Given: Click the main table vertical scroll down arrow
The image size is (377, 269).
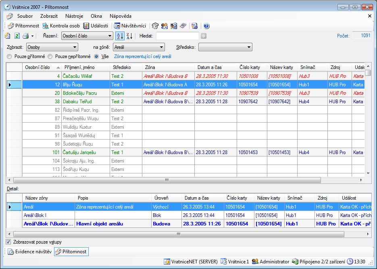Looking at the screenshot, I should tap(368, 173).
